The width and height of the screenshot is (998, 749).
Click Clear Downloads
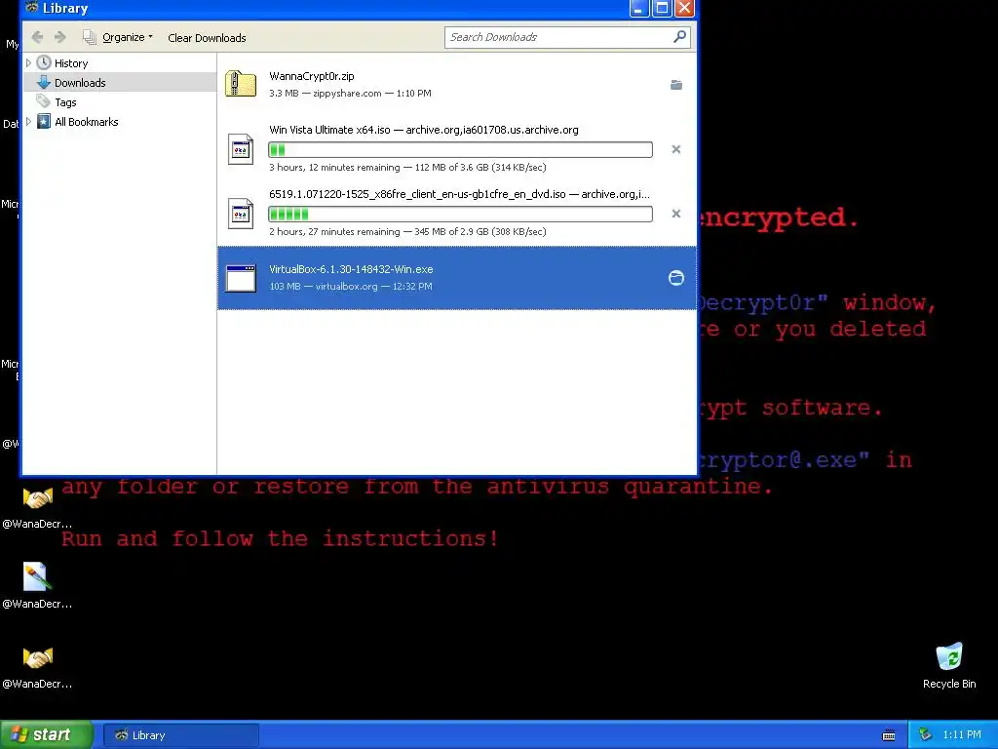coord(207,38)
